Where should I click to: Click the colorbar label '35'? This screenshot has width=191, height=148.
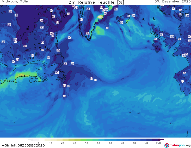[75, 143]
